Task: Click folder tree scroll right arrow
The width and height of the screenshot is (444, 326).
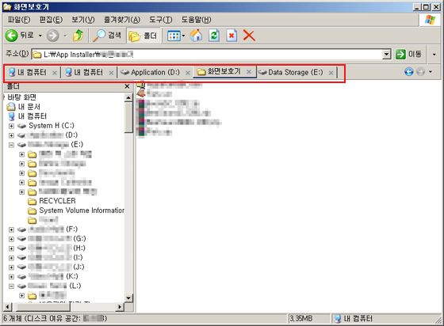Action: pyautogui.click(x=120, y=306)
